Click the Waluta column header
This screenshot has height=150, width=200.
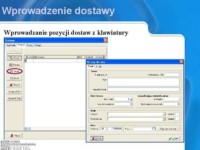(99, 57)
